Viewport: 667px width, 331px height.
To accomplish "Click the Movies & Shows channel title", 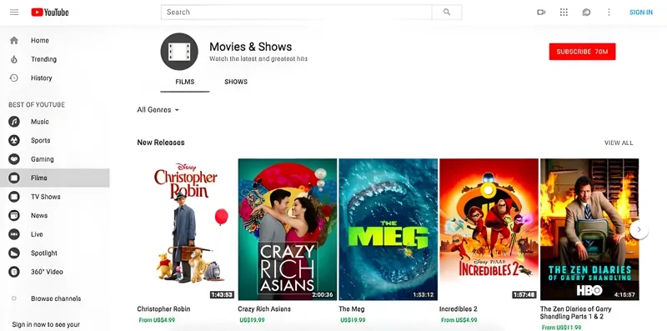I will 251,47.
